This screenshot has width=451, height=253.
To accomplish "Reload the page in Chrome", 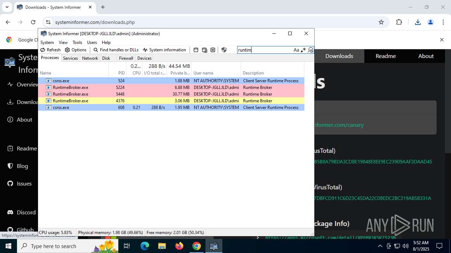I will pos(33,22).
